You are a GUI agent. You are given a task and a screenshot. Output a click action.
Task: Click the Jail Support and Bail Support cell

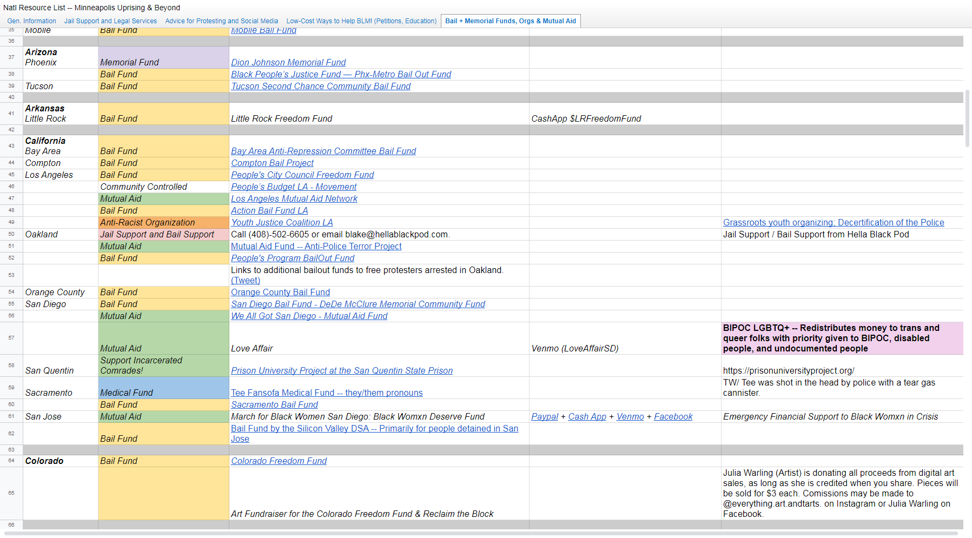163,235
